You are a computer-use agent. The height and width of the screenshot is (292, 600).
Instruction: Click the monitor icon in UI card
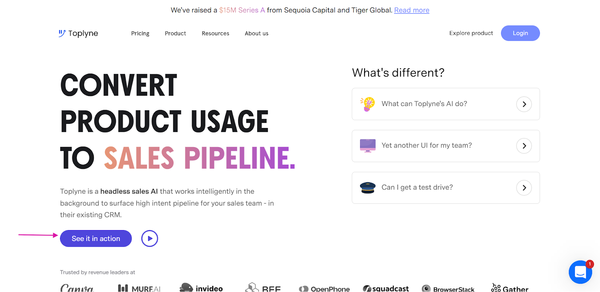367,146
